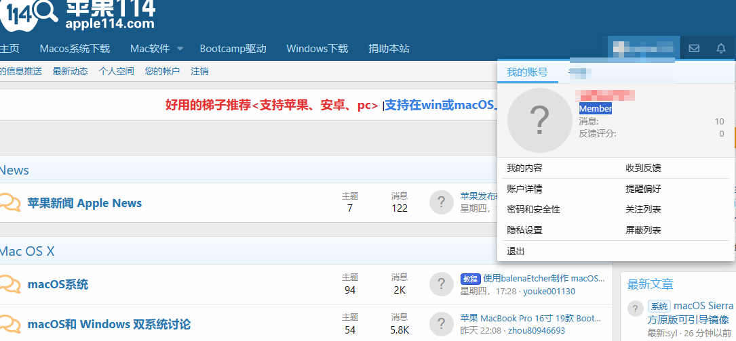Open the Mac OS X category heading
Viewport: 736px width, 341px height.
(26, 251)
